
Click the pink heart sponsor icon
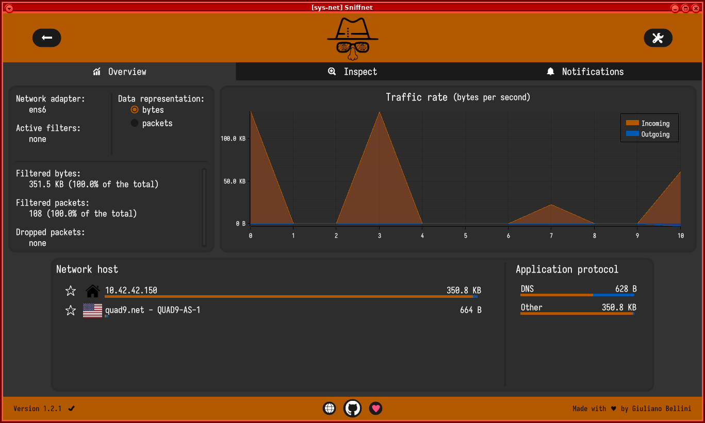pyautogui.click(x=376, y=409)
